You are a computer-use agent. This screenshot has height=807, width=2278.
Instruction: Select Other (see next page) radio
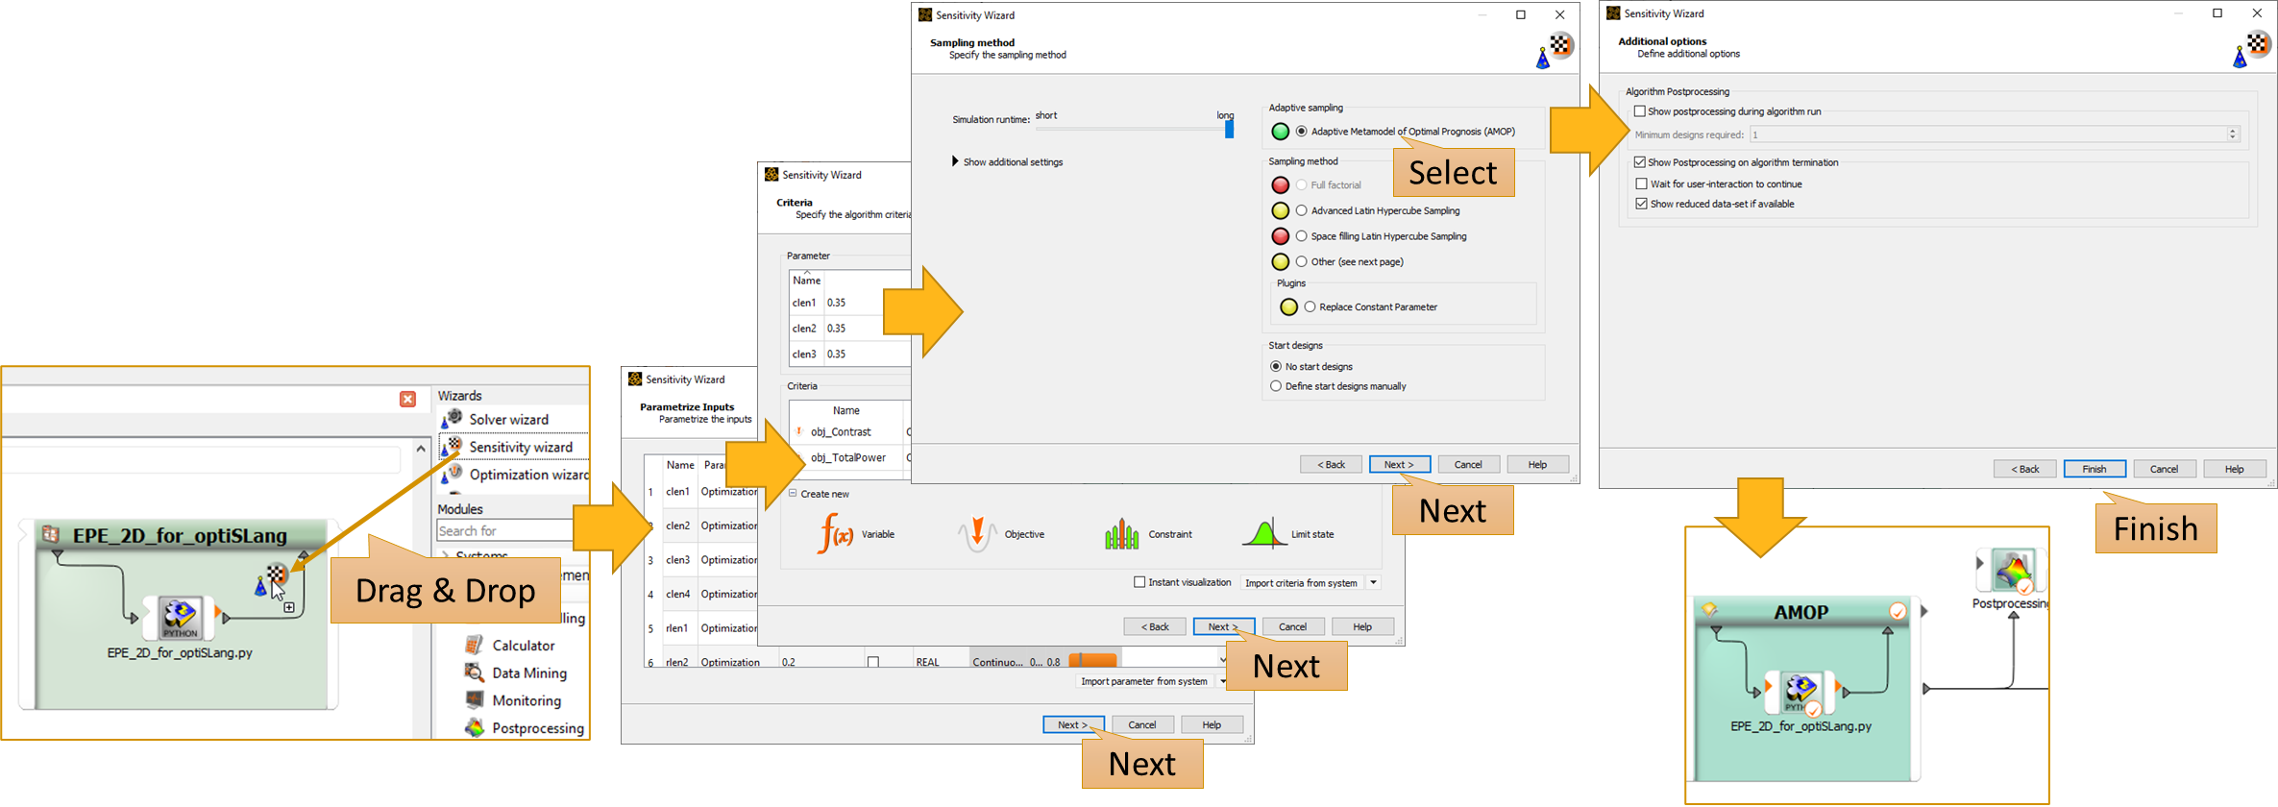pos(1302,261)
